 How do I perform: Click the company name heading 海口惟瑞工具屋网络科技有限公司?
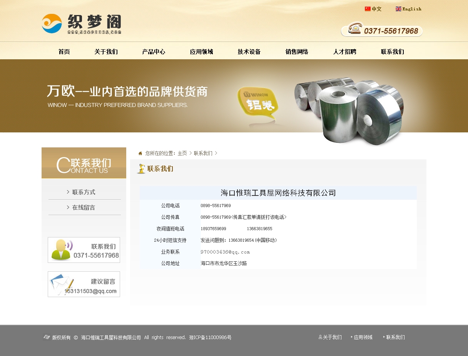tap(278, 193)
